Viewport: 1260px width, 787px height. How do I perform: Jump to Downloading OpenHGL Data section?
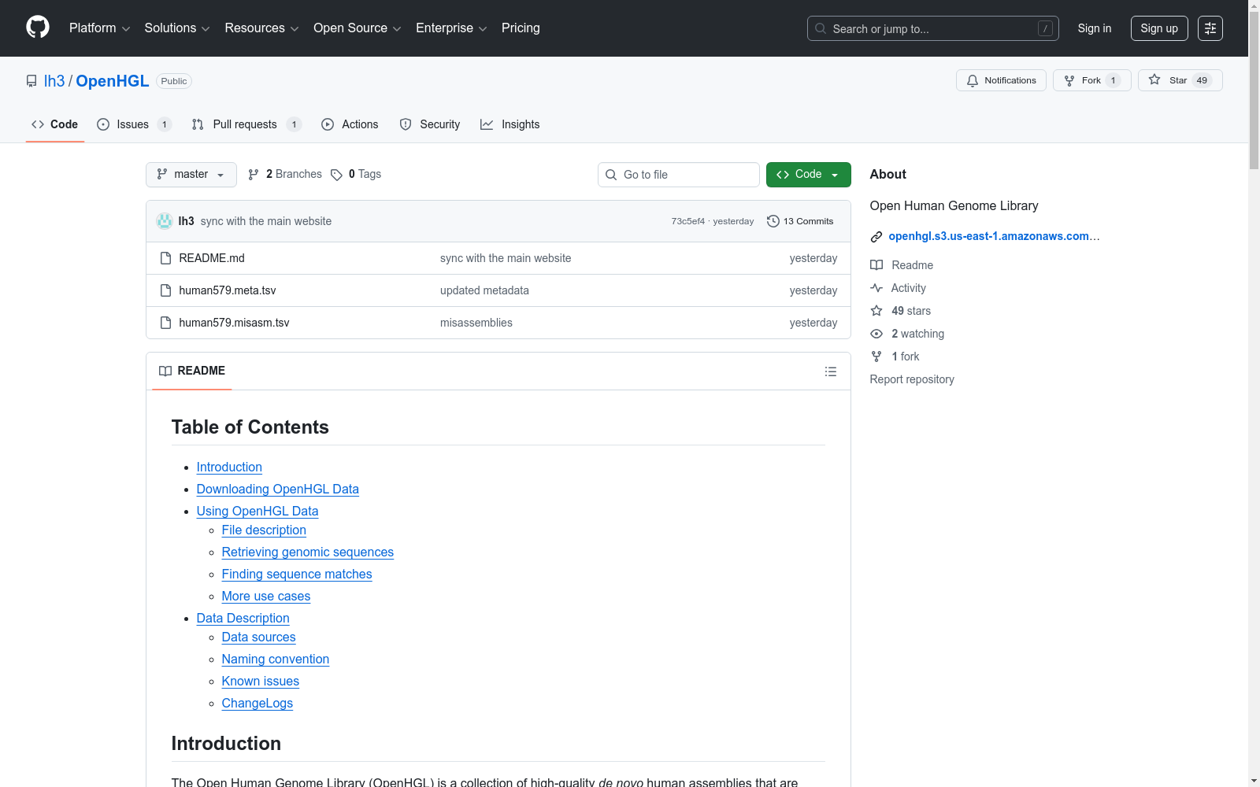pos(278,489)
